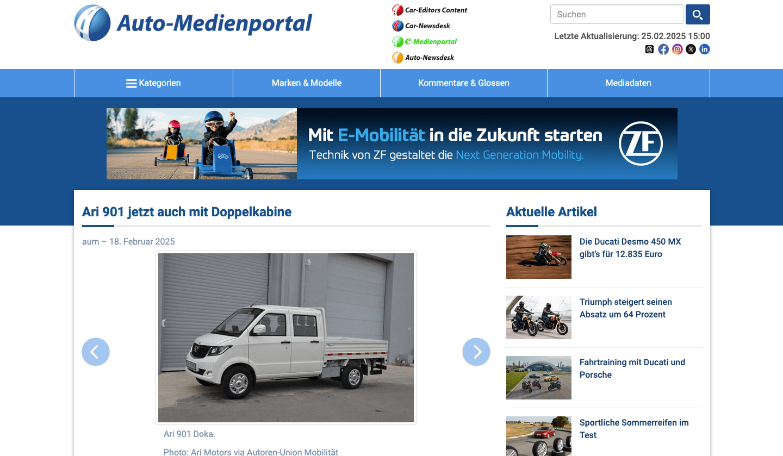Visit the LinkedIn icon link
The image size is (783, 456).
[705, 49]
